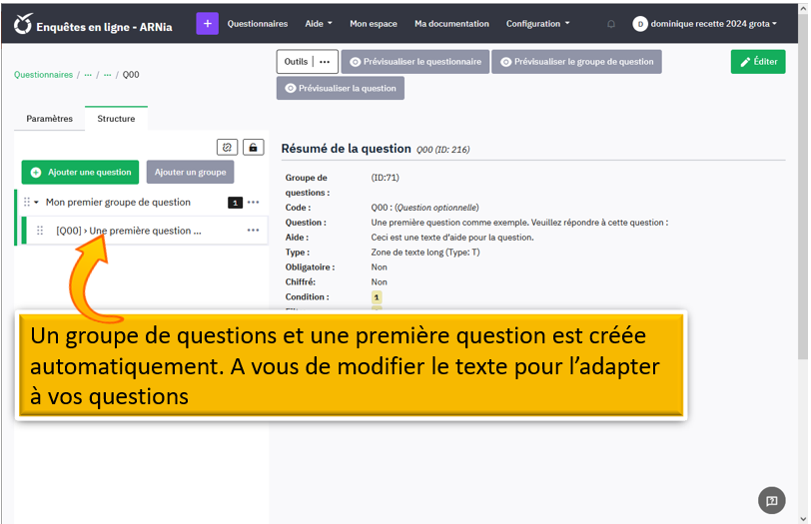The height and width of the screenshot is (524, 811).
Task: Open three-dot menu for Q00 question
Action: tap(253, 231)
